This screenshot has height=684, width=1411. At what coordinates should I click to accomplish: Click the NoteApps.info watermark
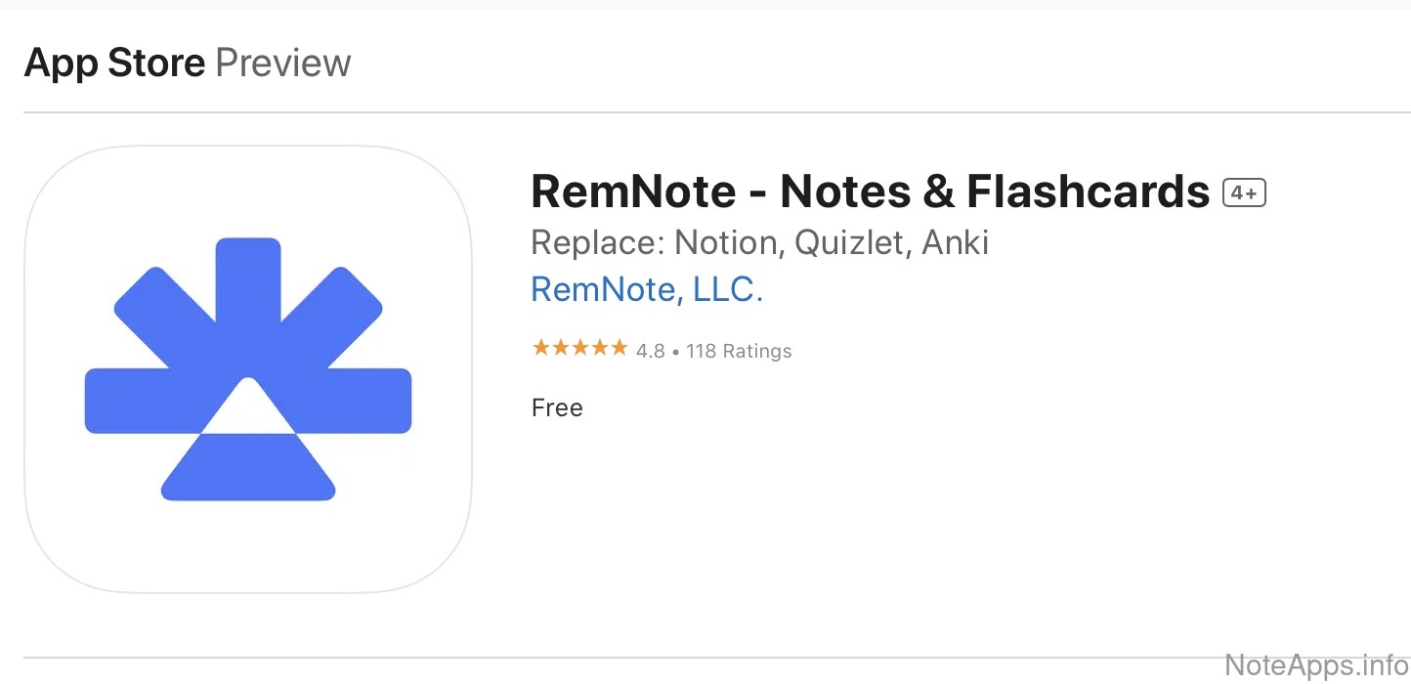1316,665
